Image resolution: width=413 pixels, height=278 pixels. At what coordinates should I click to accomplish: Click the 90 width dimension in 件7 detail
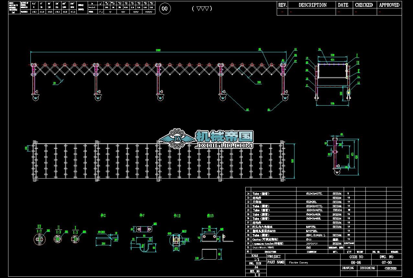(x=144, y=235)
